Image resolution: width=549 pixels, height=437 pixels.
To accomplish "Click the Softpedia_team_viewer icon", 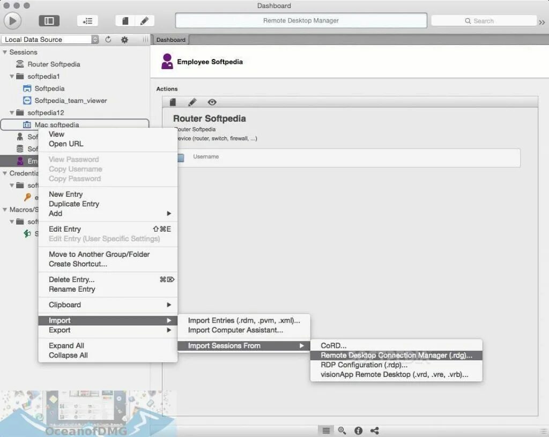I will point(27,100).
